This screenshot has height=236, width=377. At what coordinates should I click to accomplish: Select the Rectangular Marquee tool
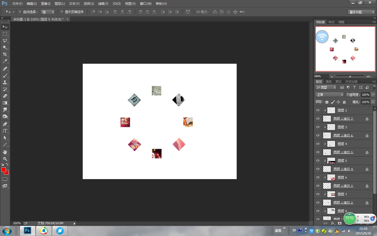coord(5,34)
